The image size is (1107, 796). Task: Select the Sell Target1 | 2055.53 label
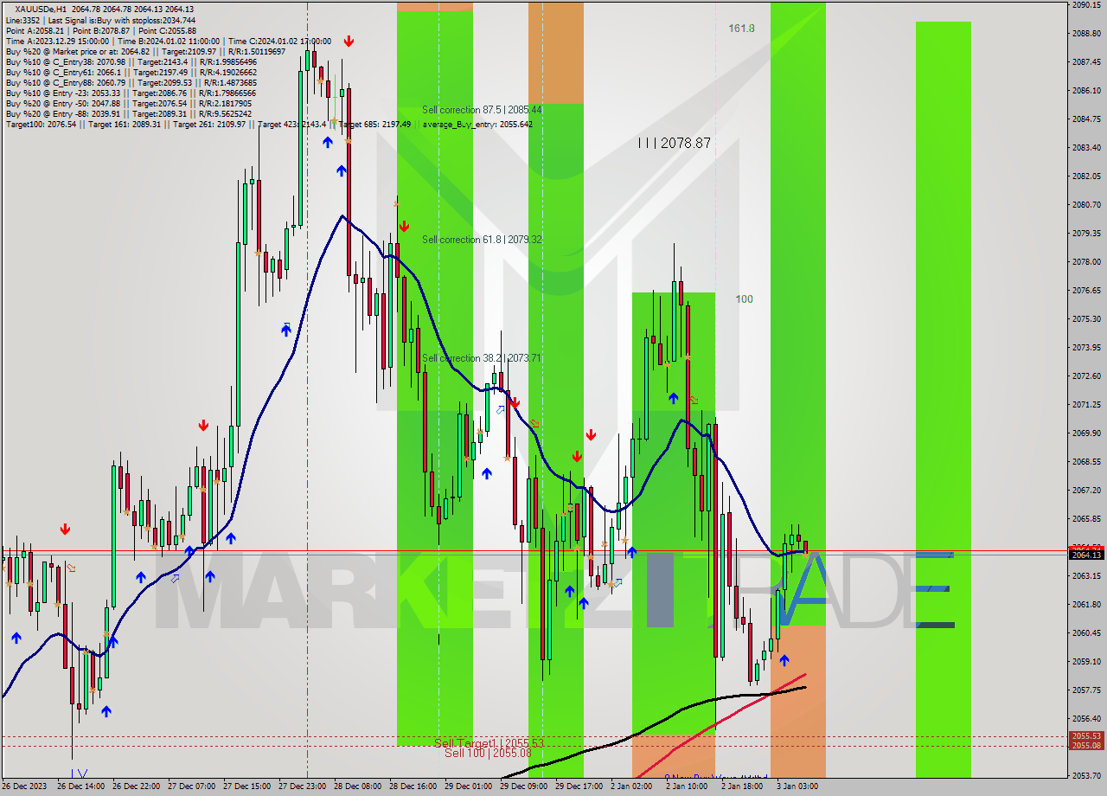click(x=489, y=743)
